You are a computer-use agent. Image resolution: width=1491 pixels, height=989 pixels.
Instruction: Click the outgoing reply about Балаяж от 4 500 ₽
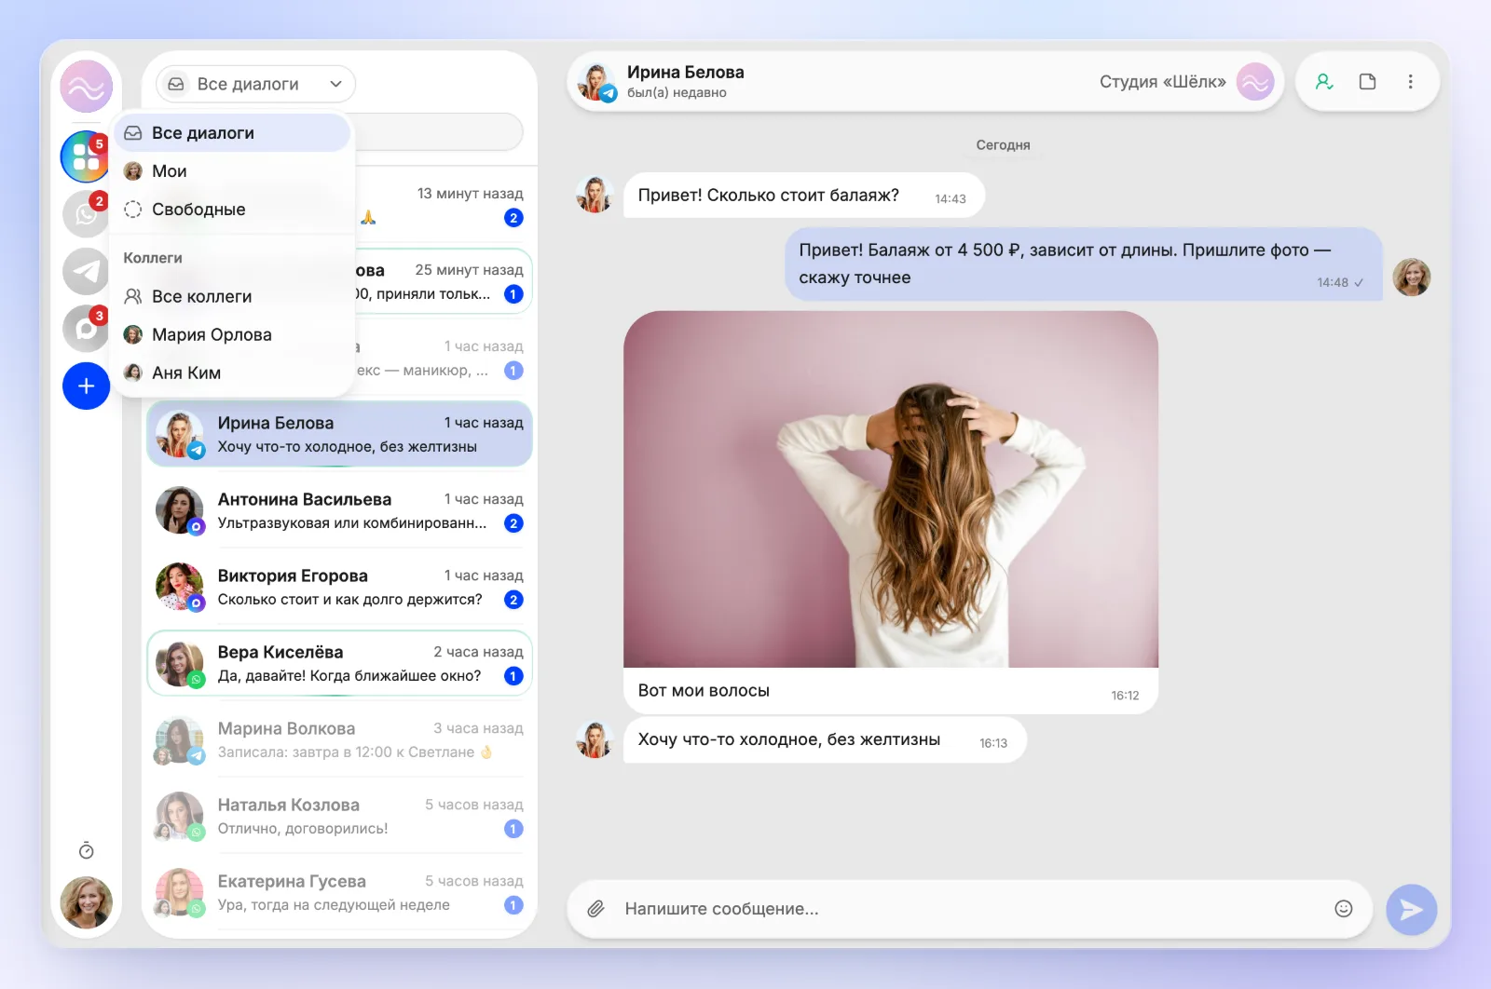pos(1083,264)
